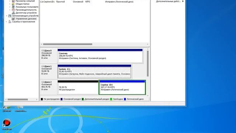Image resolution: width=236 pixels, height=133 pixels.
Task: Click the Службы и приложения icon
Action: coord(10,22)
